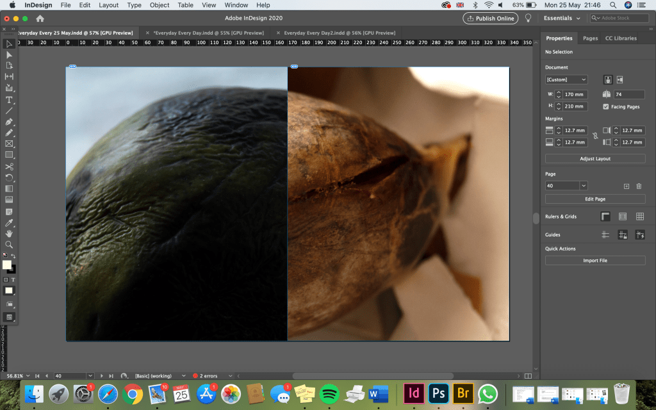Image resolution: width=656 pixels, height=410 pixels.
Task: Select the Eyedropper tool
Action: [9, 222]
